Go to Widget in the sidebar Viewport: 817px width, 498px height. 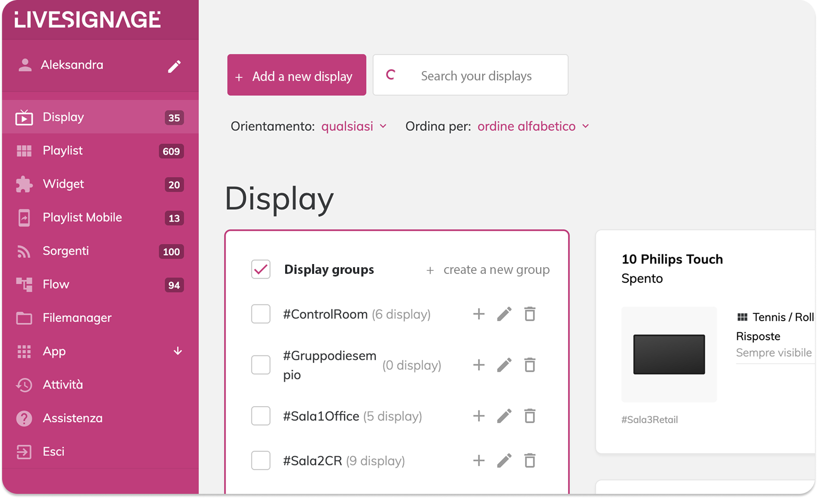(x=101, y=184)
